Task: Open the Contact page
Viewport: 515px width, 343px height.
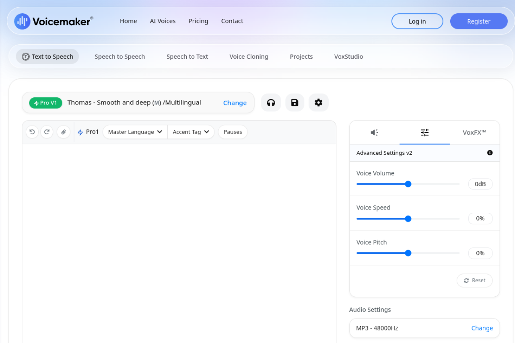Action: 232,21
